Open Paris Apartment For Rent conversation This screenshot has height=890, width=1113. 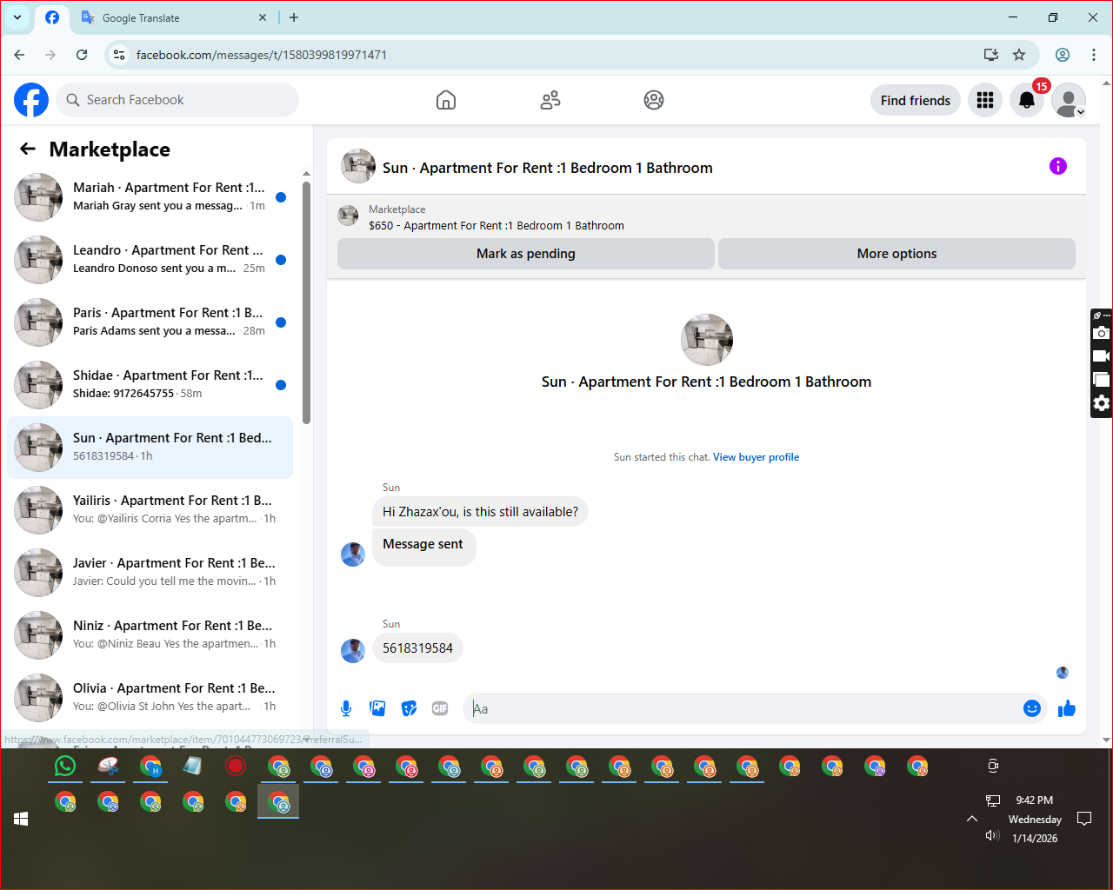(150, 322)
